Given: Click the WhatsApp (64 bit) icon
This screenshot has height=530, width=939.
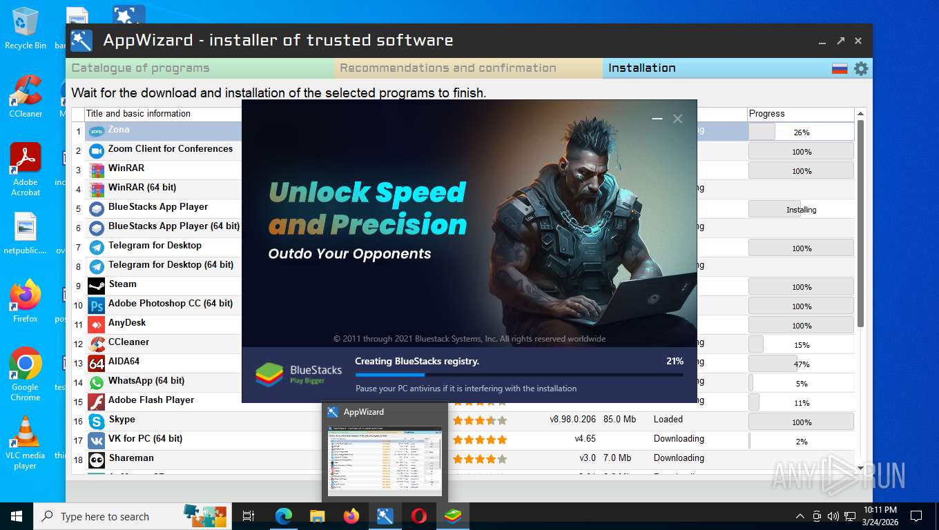Looking at the screenshot, I should pos(96,382).
